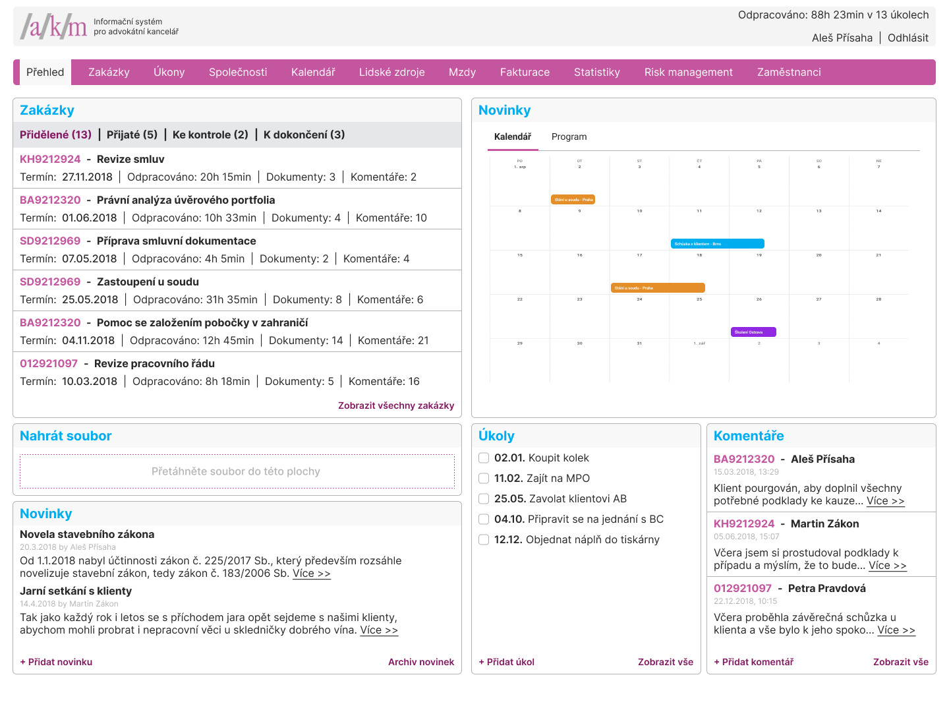Select calendar day 27

click(819, 316)
